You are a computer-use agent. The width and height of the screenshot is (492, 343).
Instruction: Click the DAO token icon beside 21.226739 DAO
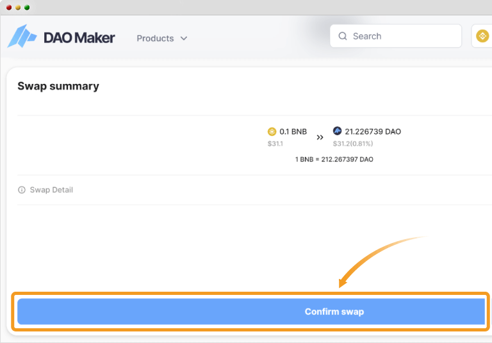[338, 131]
